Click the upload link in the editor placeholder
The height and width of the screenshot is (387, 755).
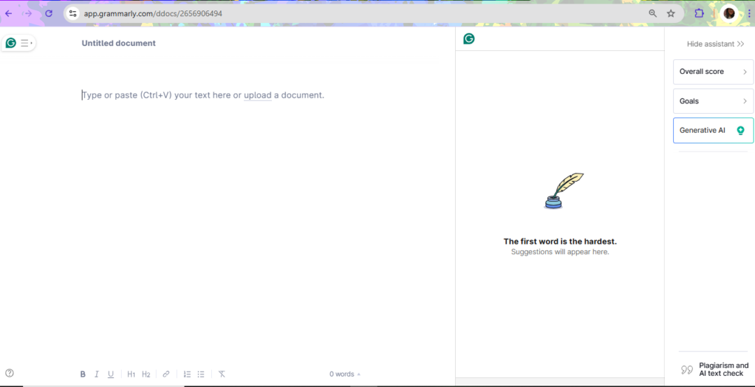click(257, 95)
